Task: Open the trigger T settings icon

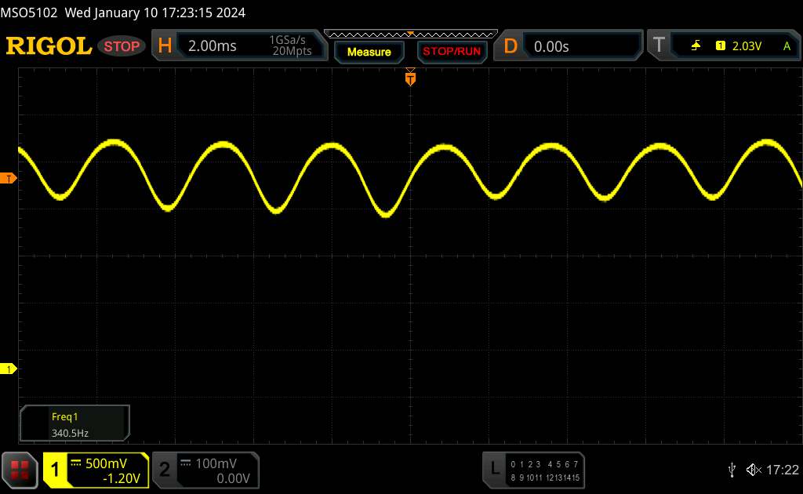Action: 659,45
